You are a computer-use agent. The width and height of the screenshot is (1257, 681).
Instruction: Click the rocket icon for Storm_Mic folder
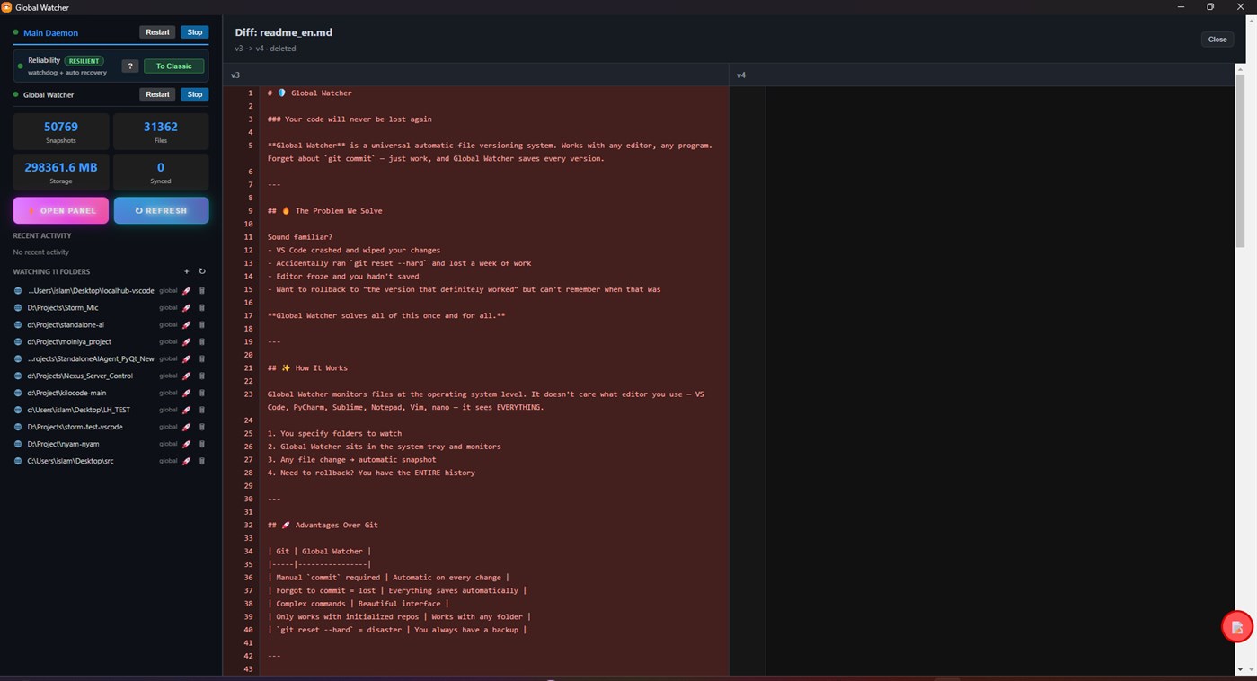pyautogui.click(x=187, y=308)
